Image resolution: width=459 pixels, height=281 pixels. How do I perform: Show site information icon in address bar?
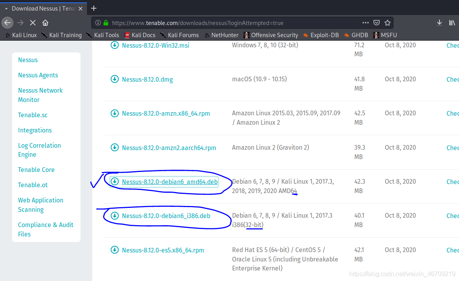pyautogui.click(x=98, y=23)
